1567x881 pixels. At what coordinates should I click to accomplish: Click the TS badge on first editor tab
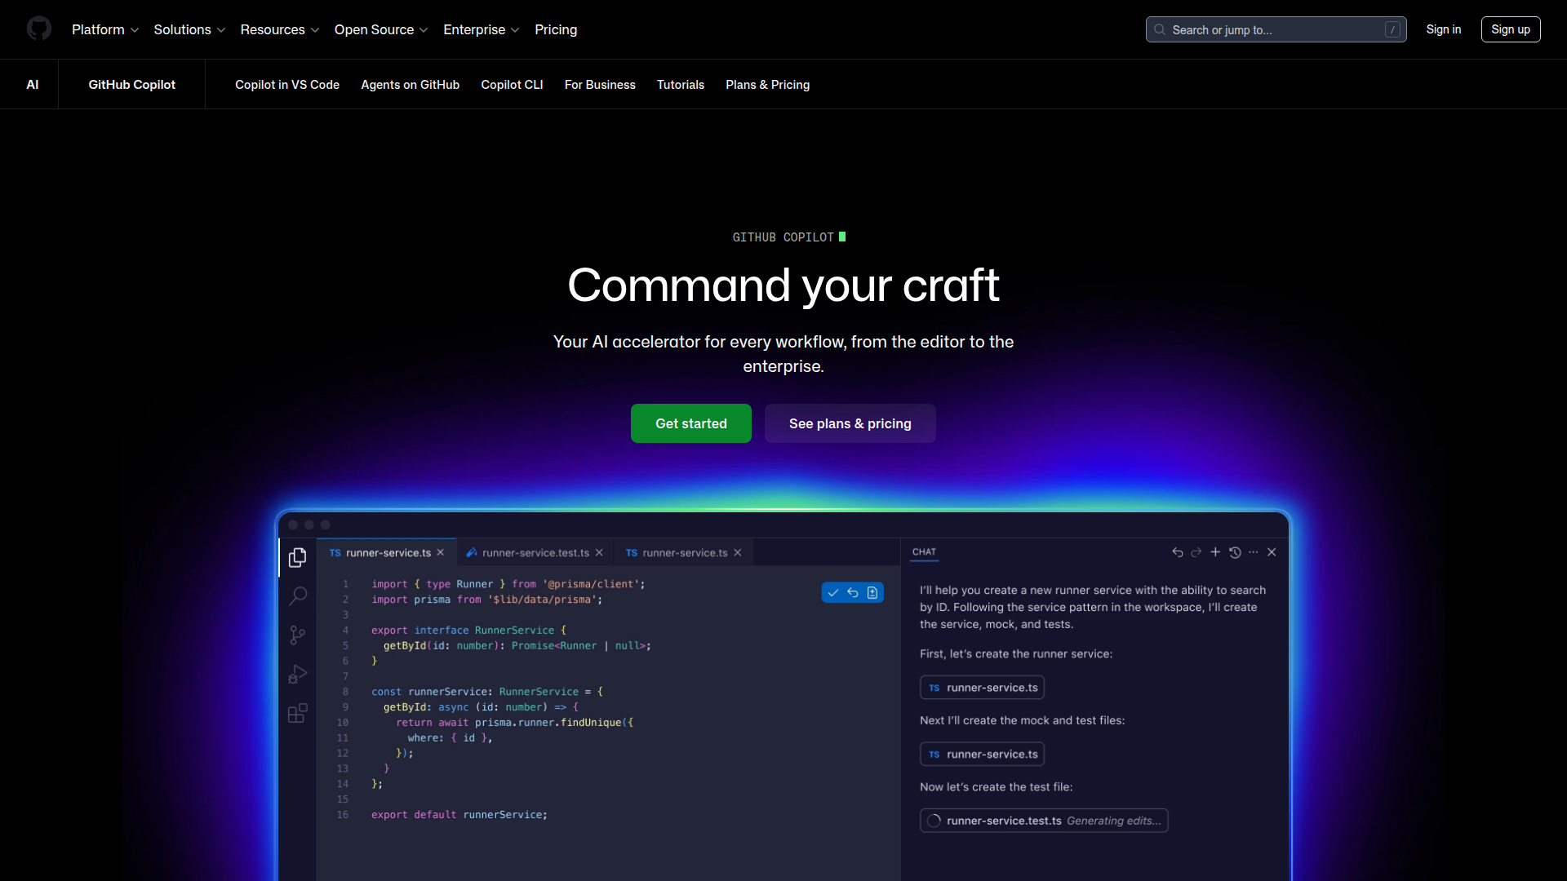click(x=335, y=553)
